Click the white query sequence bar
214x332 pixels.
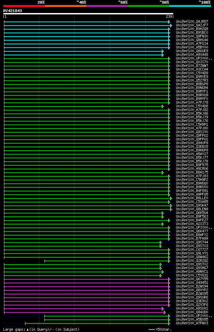(88, 14)
